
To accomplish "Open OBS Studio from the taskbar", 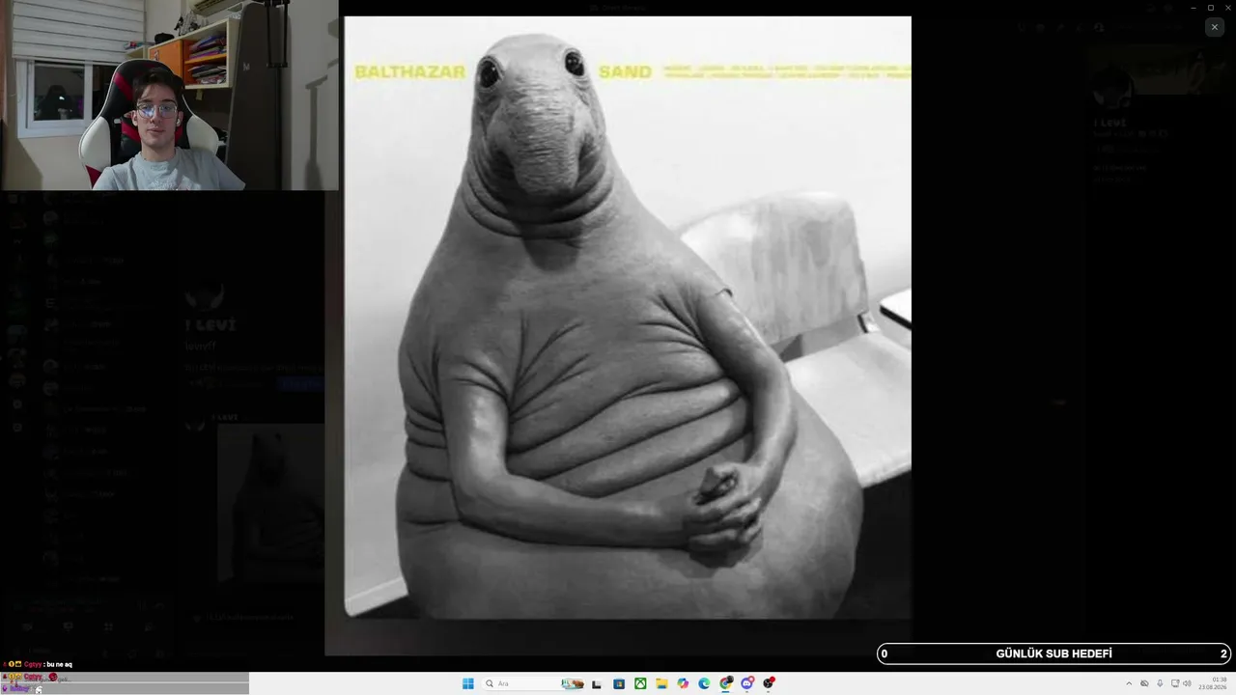I will coord(769,683).
